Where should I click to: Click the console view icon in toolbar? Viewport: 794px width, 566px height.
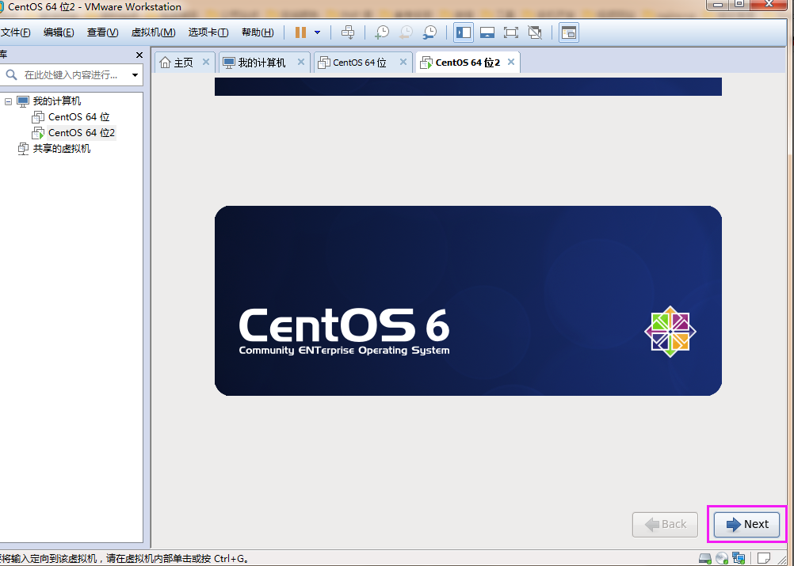569,32
